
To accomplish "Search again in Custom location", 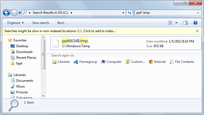I will (135, 62).
